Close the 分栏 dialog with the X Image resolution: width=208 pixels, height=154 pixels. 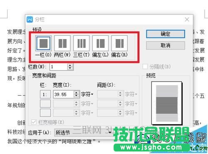(x=187, y=20)
